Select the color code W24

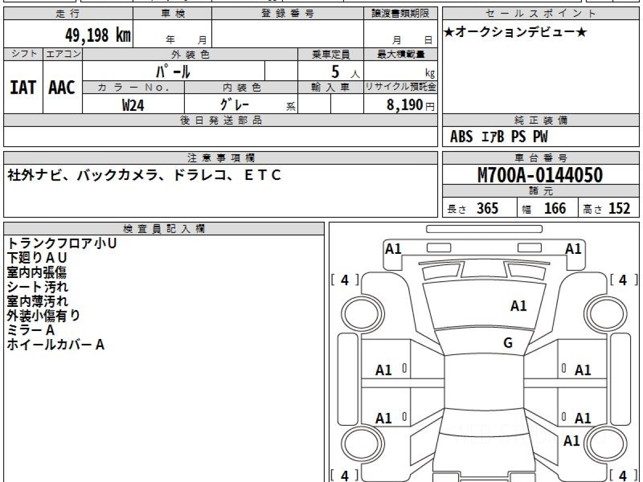coord(133,105)
